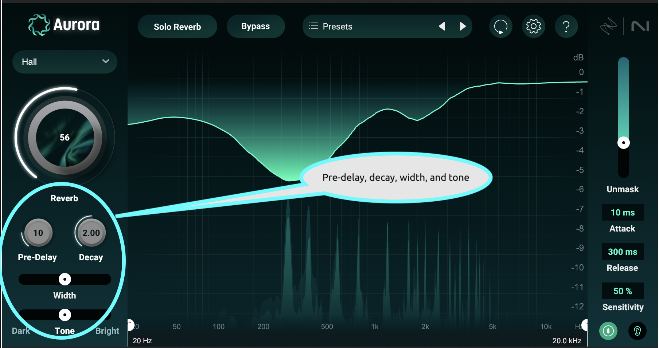The image size is (659, 348).
Task: Click the Attack value 10 ms
Action: (x=623, y=213)
